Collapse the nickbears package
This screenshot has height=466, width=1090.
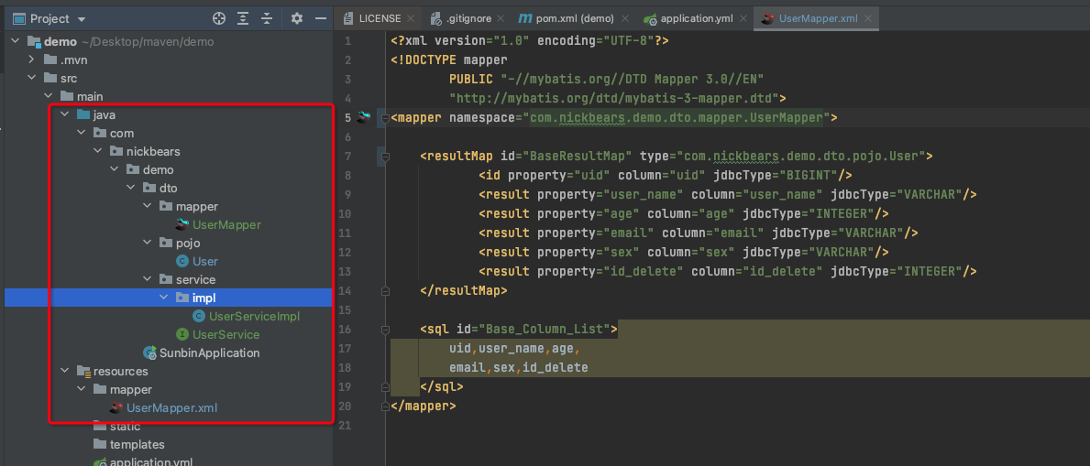click(x=98, y=151)
